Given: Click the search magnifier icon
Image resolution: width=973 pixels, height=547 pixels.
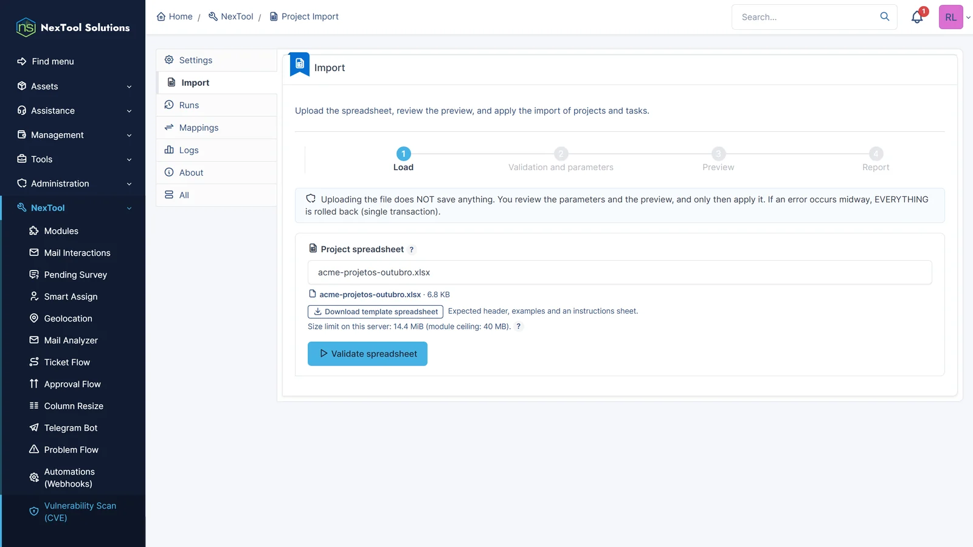Looking at the screenshot, I should coord(885,16).
